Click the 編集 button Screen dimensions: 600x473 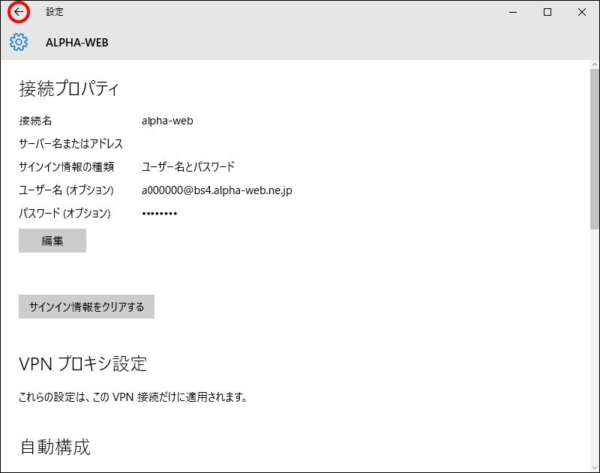pos(52,241)
